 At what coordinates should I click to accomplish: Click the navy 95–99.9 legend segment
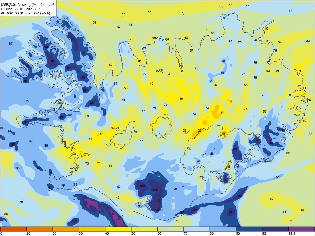(275, 229)
